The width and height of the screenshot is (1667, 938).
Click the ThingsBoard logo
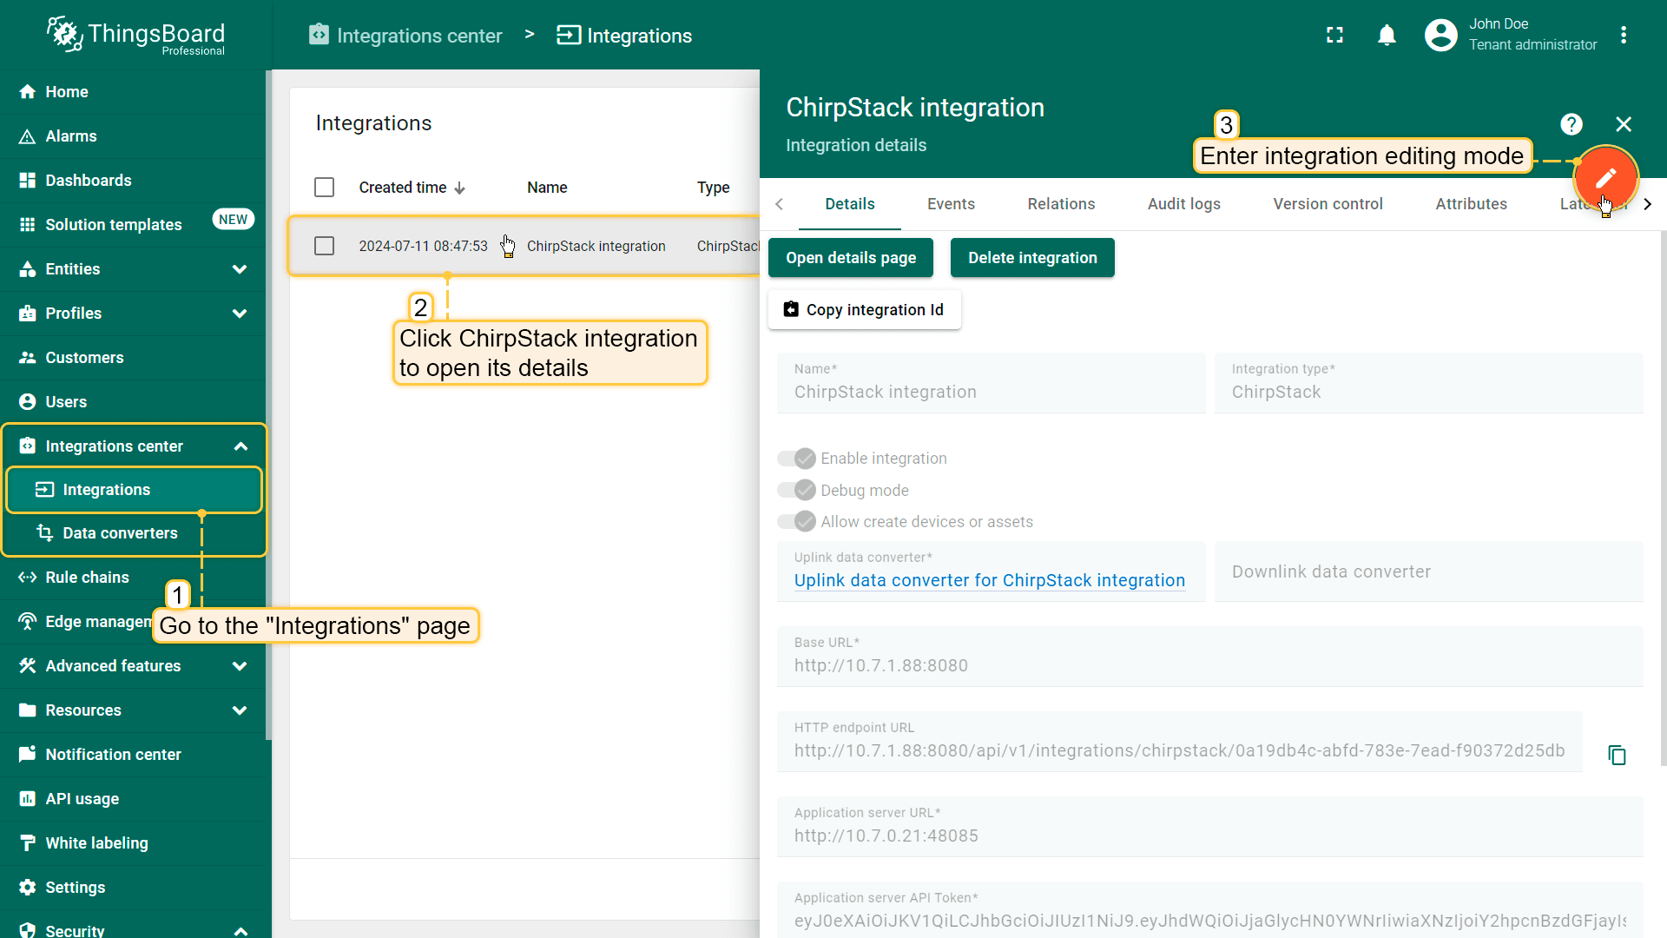(136, 36)
